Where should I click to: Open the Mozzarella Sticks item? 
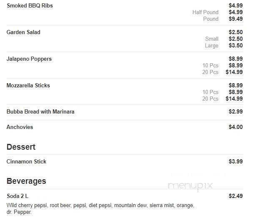tap(28, 85)
